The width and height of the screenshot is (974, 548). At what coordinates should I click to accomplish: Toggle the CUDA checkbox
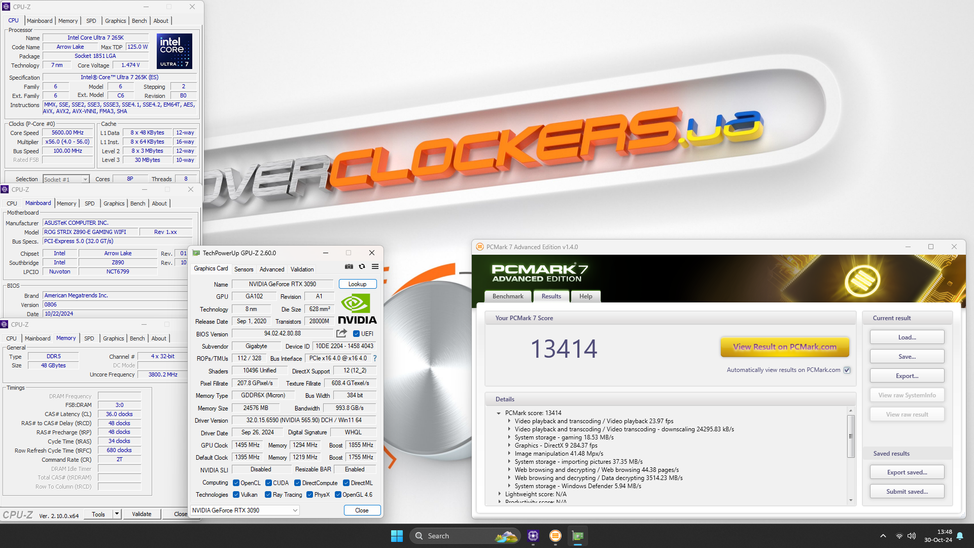(268, 483)
